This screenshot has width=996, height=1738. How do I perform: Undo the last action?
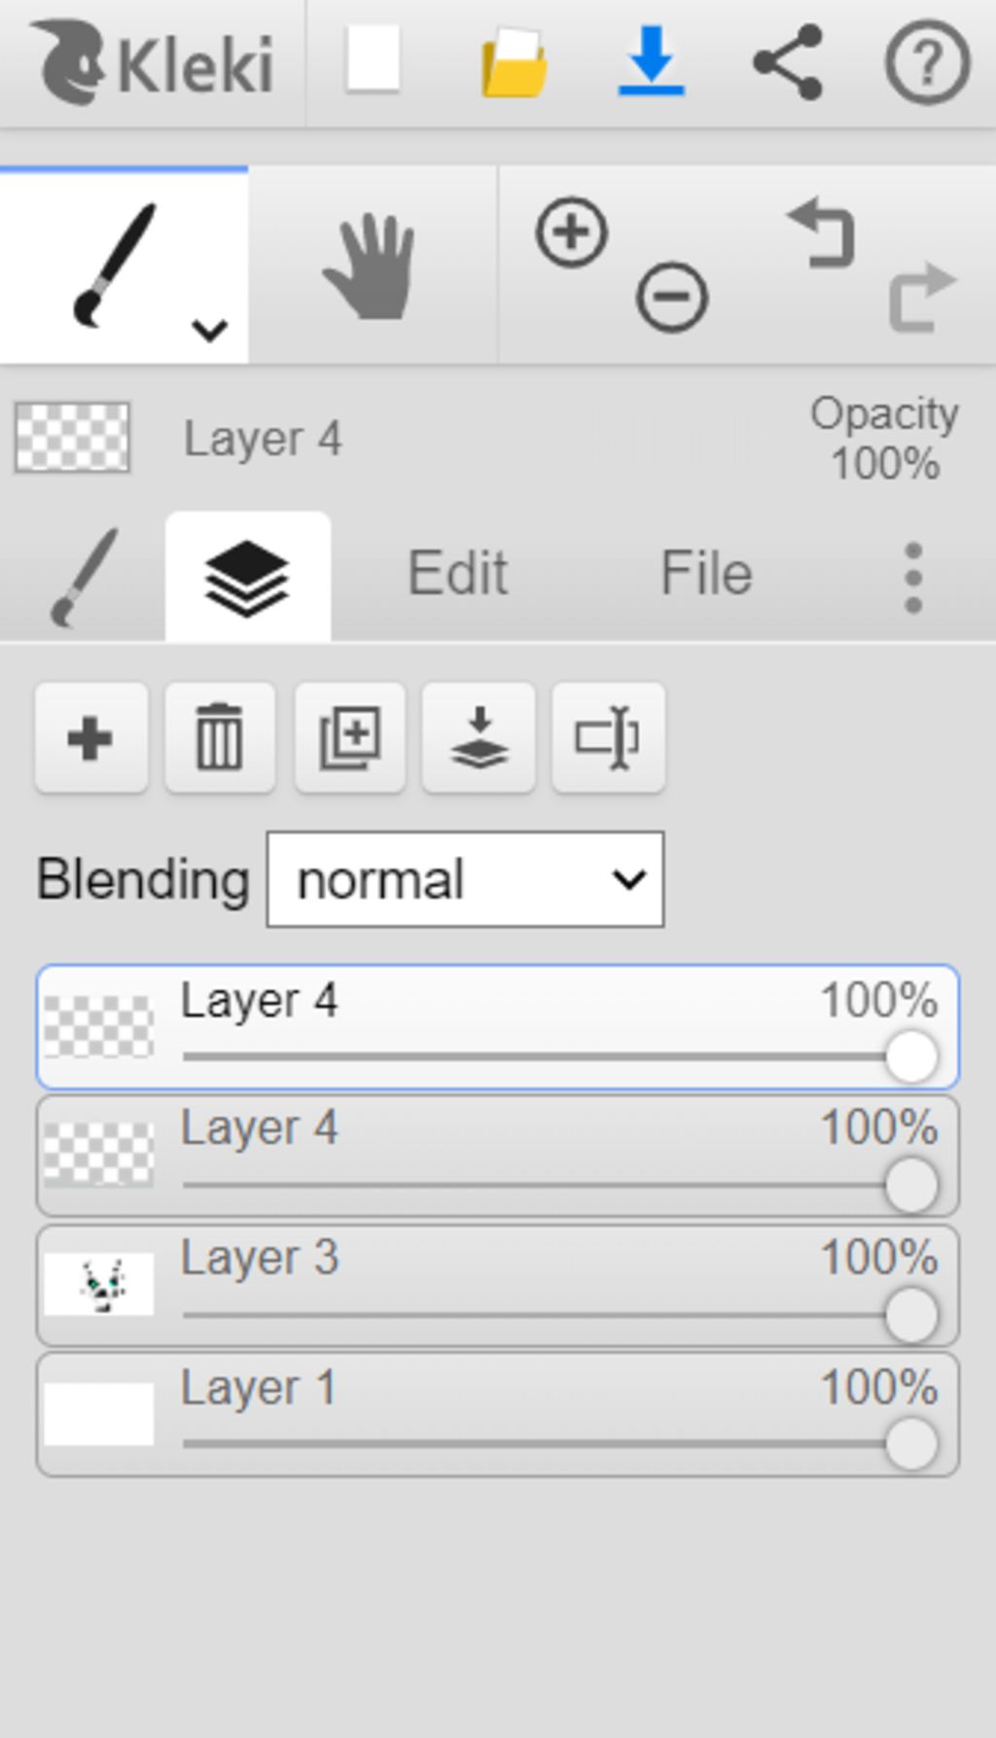coord(823,233)
